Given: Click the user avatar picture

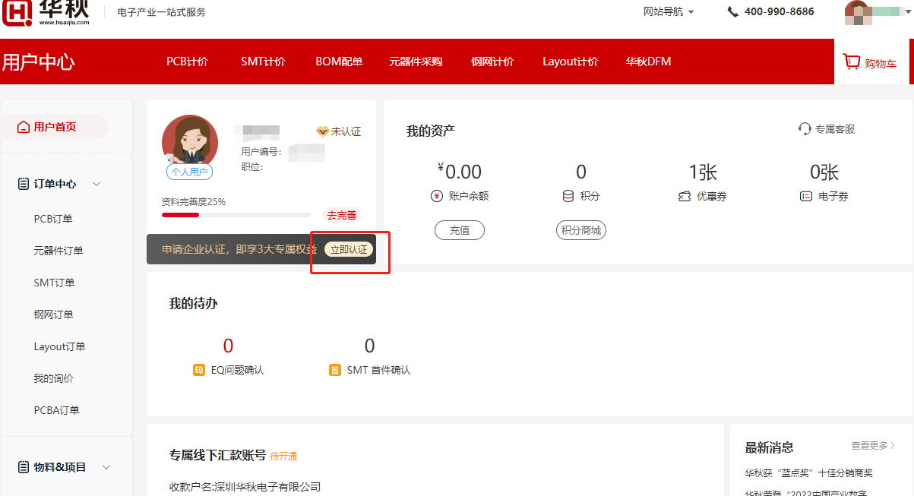Looking at the screenshot, I should (x=190, y=142).
